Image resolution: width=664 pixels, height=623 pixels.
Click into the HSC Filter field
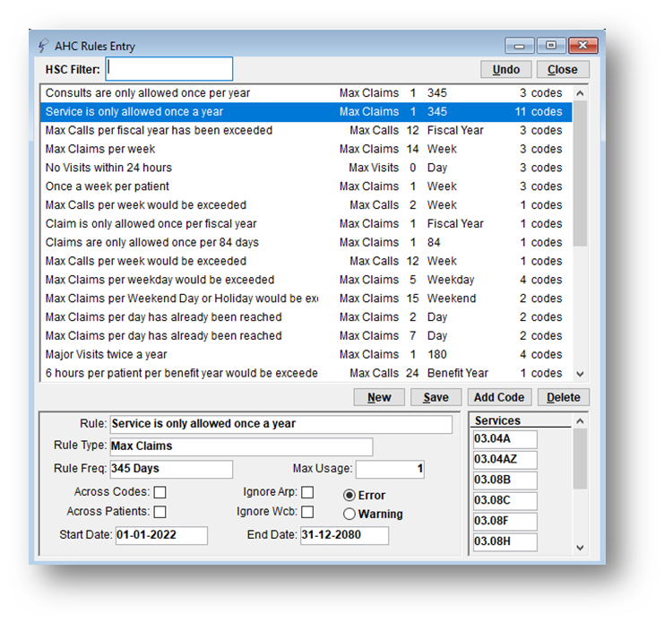169,69
